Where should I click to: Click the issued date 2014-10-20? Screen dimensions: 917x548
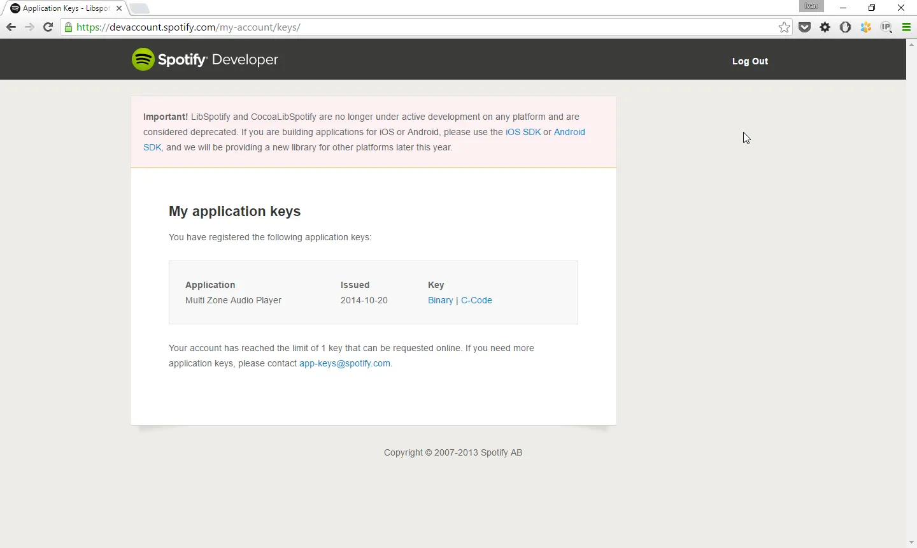pos(364,300)
